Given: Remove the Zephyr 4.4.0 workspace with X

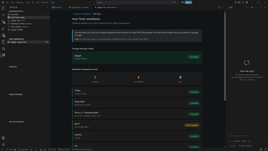Looking at the screenshot, I should click(47, 42).
